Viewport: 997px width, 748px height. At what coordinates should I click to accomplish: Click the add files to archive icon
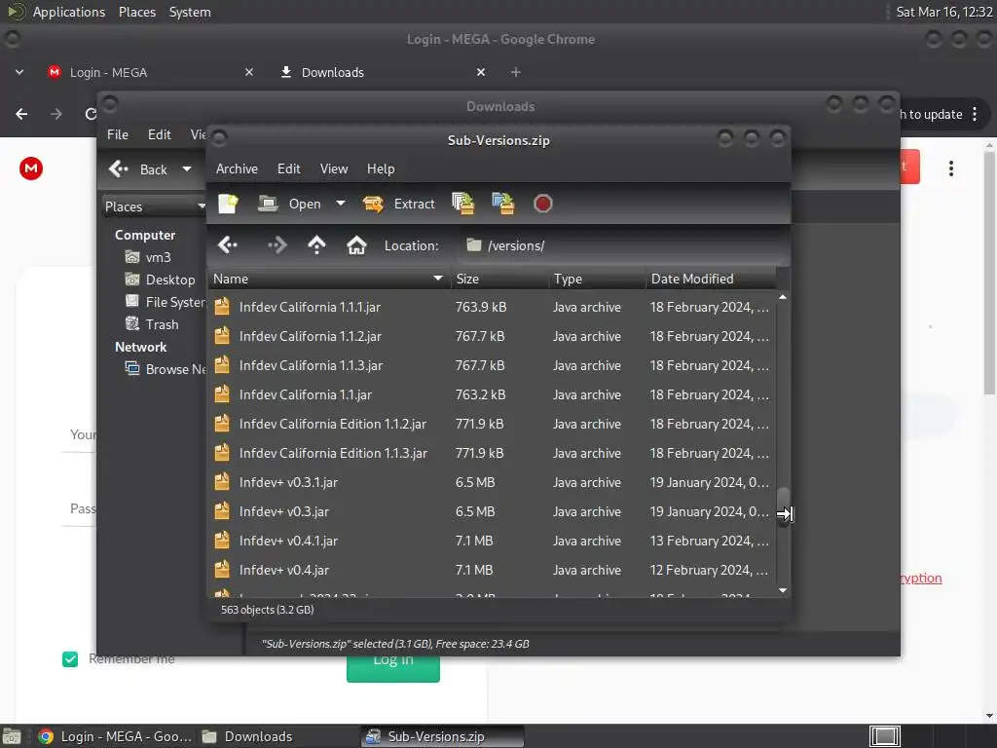point(462,204)
